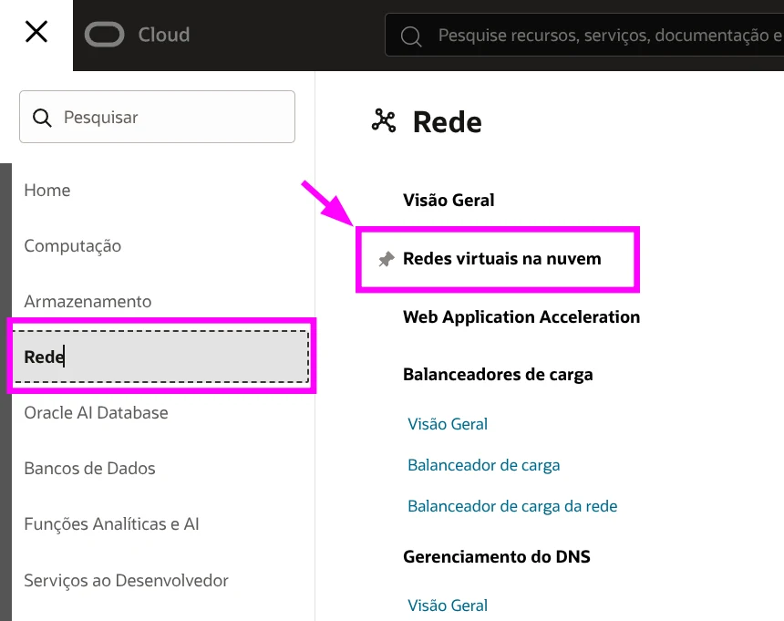Focus the top resource search field
The image size is (784, 621).
(584, 35)
